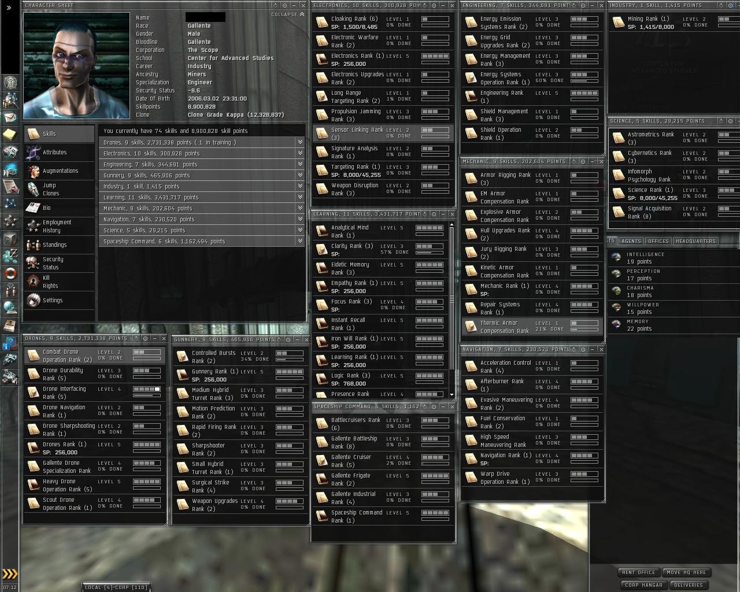This screenshot has width=740, height=592.
Task: Click the Acceleration Control skill book icon
Action: point(471,367)
